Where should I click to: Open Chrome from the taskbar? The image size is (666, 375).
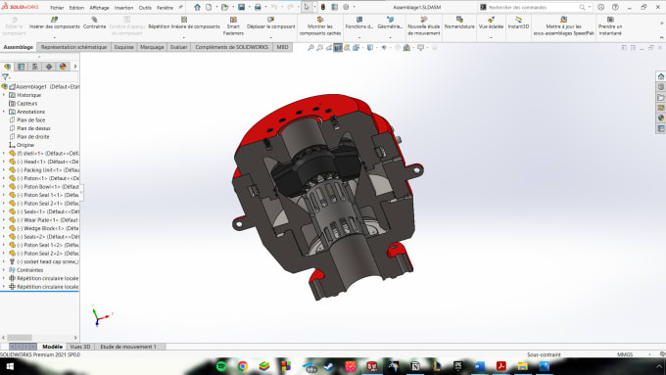(243, 366)
